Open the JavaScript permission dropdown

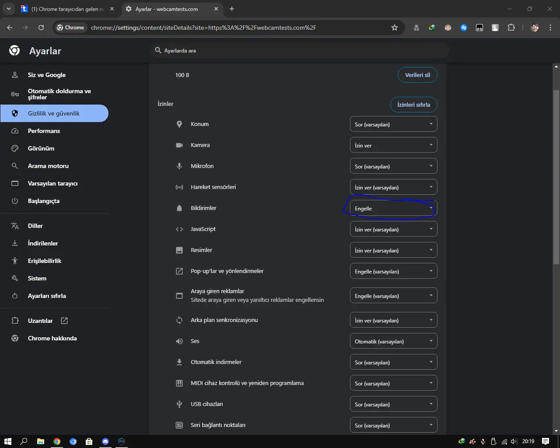pos(394,229)
